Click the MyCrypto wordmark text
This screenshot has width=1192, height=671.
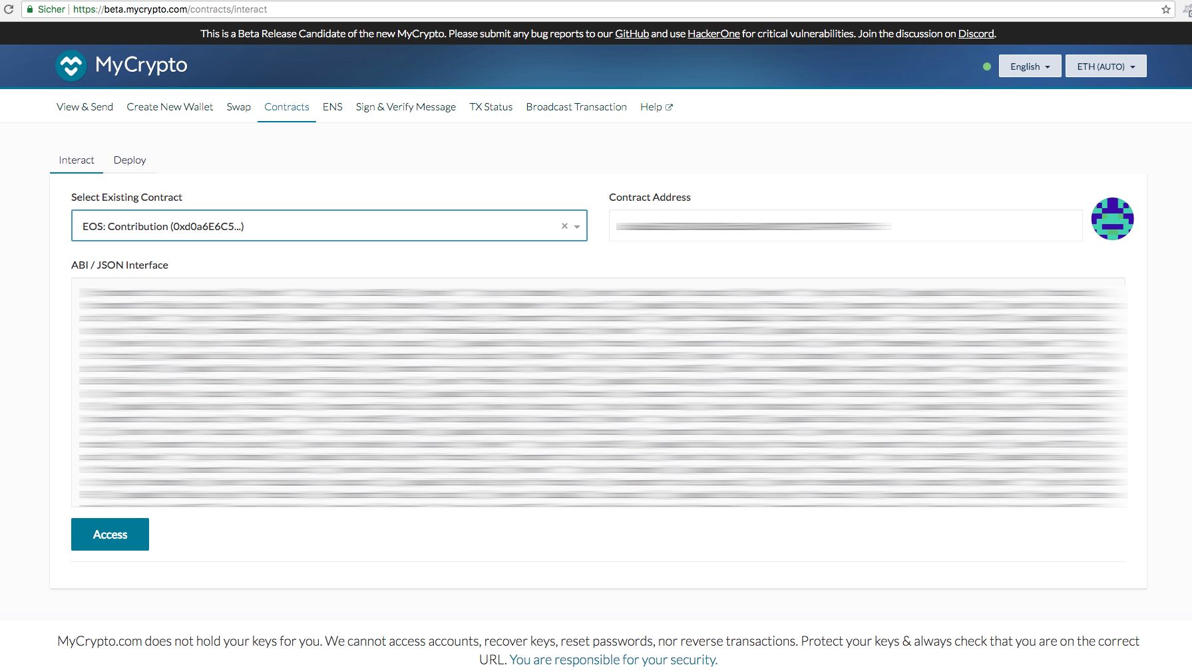pos(141,65)
